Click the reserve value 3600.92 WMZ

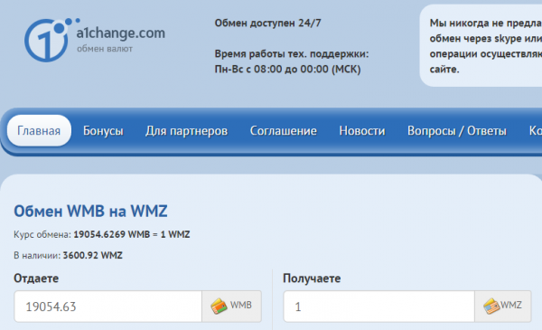click(x=93, y=255)
